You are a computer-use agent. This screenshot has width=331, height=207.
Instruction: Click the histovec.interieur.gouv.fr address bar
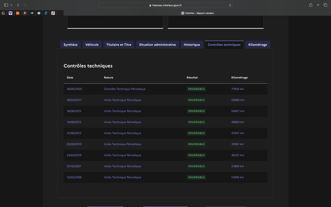click(165, 5)
